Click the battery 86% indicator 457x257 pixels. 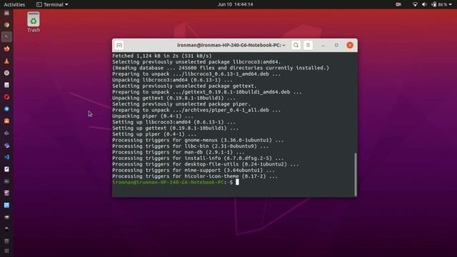[x=440, y=4]
